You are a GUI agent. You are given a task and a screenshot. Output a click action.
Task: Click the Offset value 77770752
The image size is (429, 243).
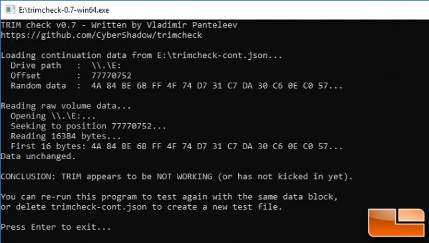(111, 76)
